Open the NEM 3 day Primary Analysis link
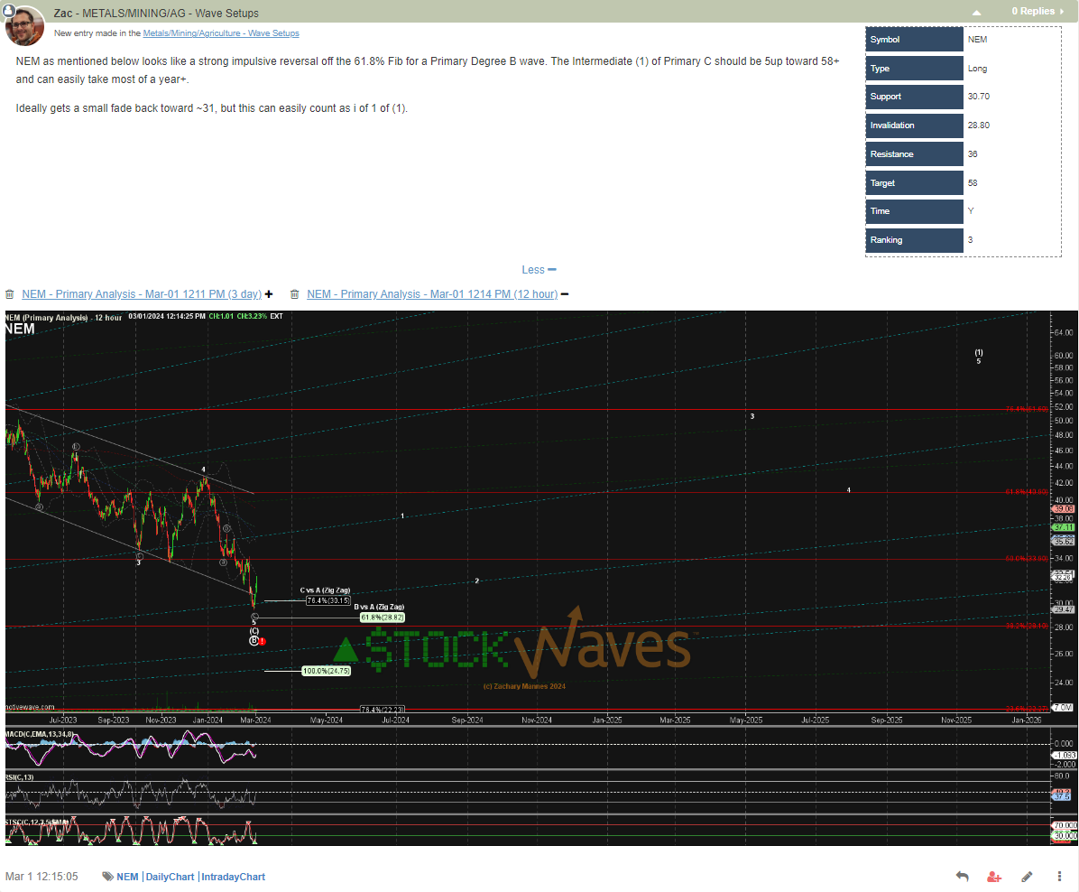 pyautogui.click(x=142, y=294)
